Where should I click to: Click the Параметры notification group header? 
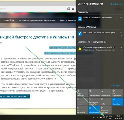[x=83, y=12]
